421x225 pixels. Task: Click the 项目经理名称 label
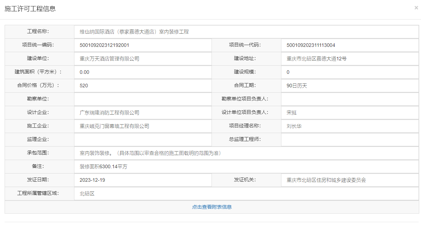click(x=245, y=126)
